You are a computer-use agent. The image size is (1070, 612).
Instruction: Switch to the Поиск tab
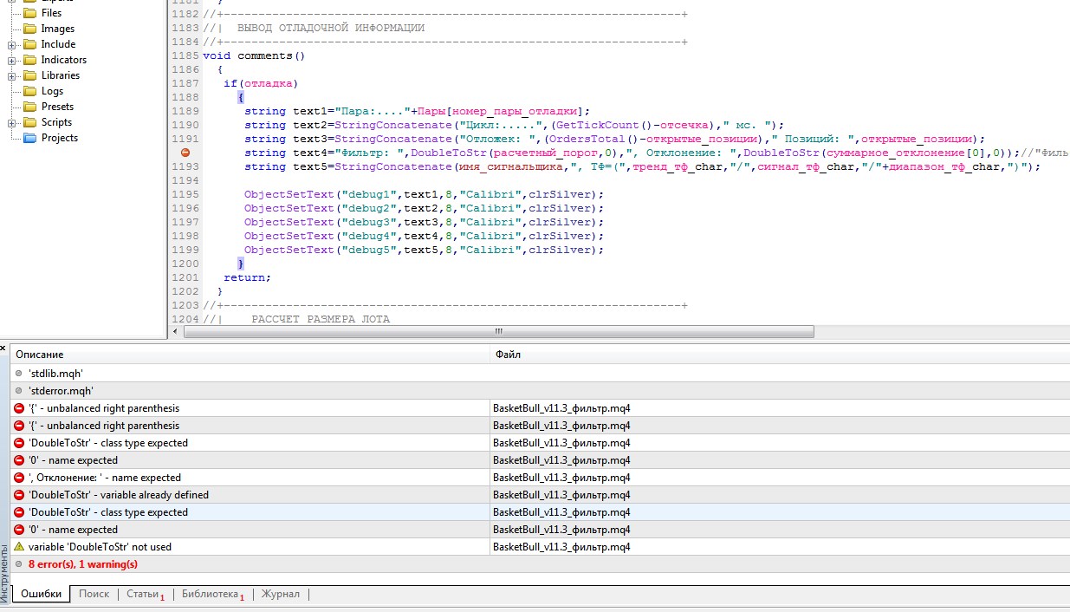click(94, 594)
